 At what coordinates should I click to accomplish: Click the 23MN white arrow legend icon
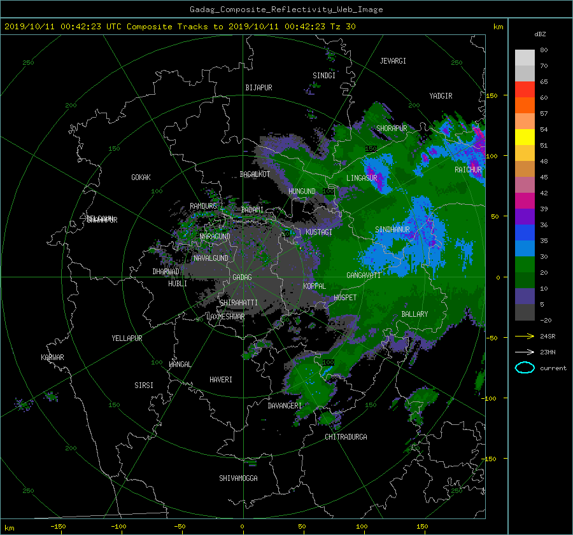[x=525, y=352]
